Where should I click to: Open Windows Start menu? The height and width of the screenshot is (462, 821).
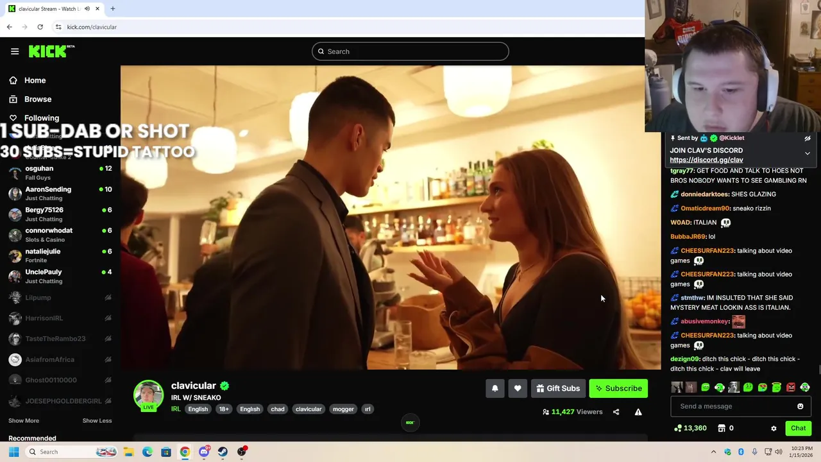(13, 452)
